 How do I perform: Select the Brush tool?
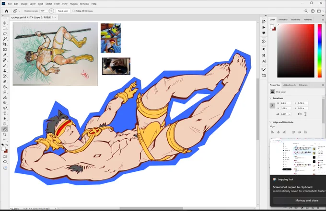5,66
